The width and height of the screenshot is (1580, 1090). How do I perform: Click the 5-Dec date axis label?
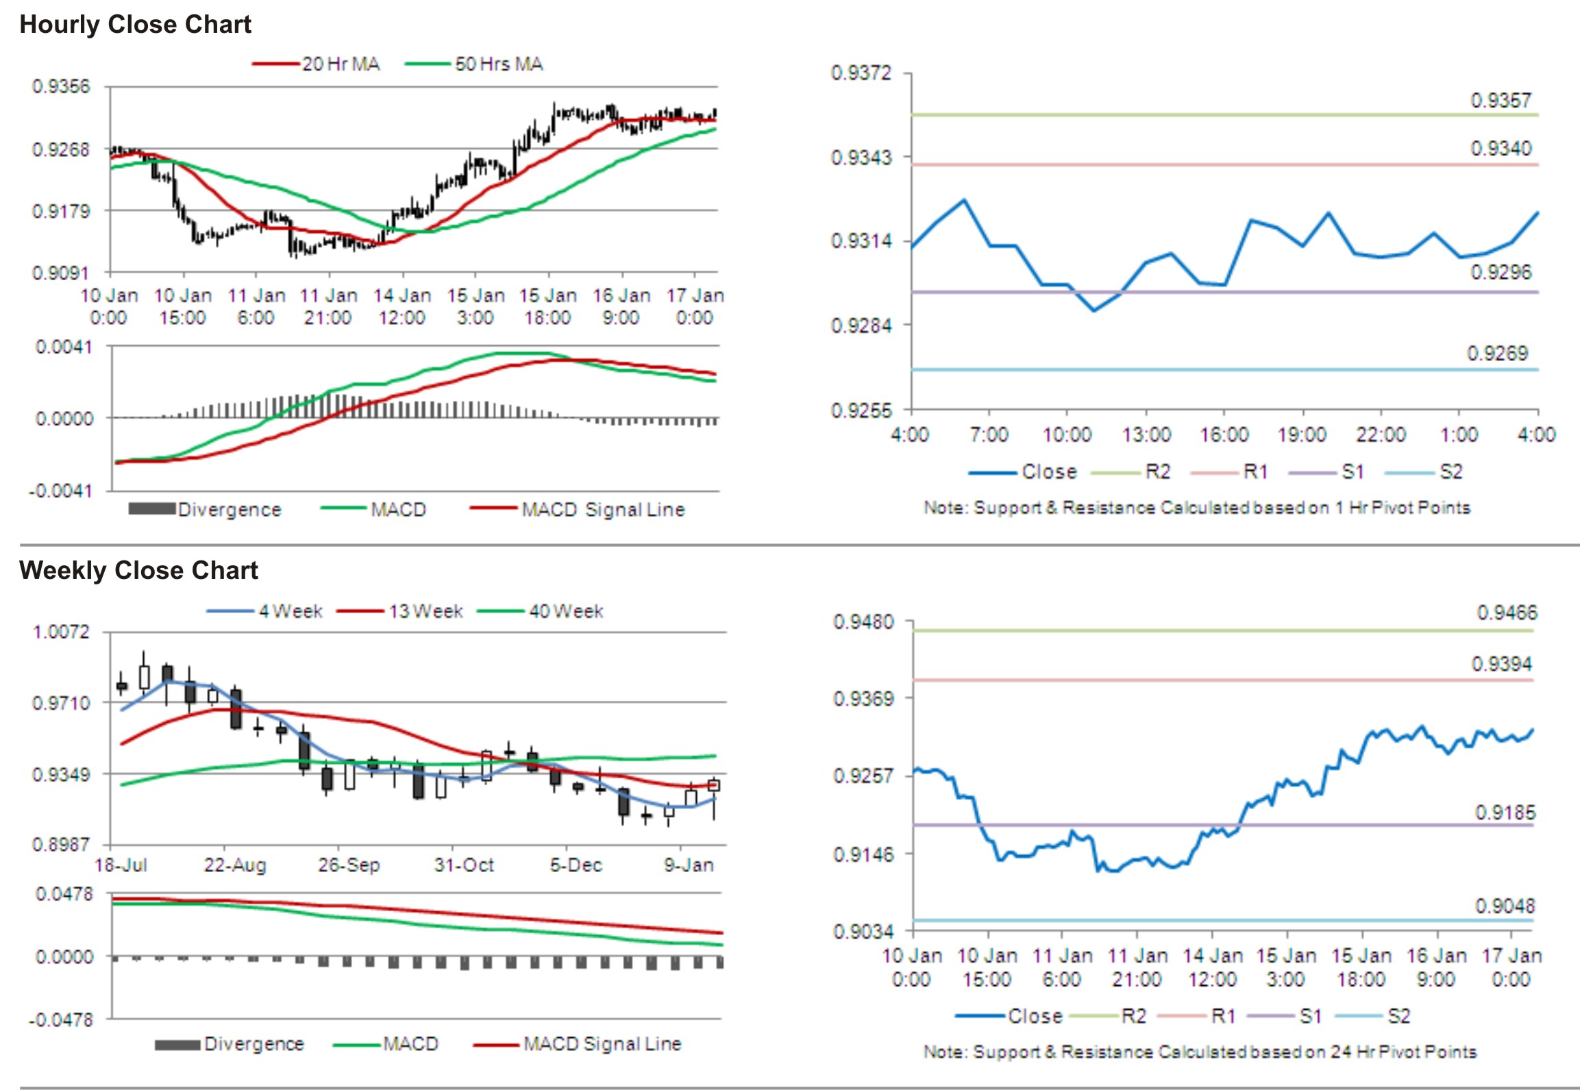pyautogui.click(x=576, y=865)
